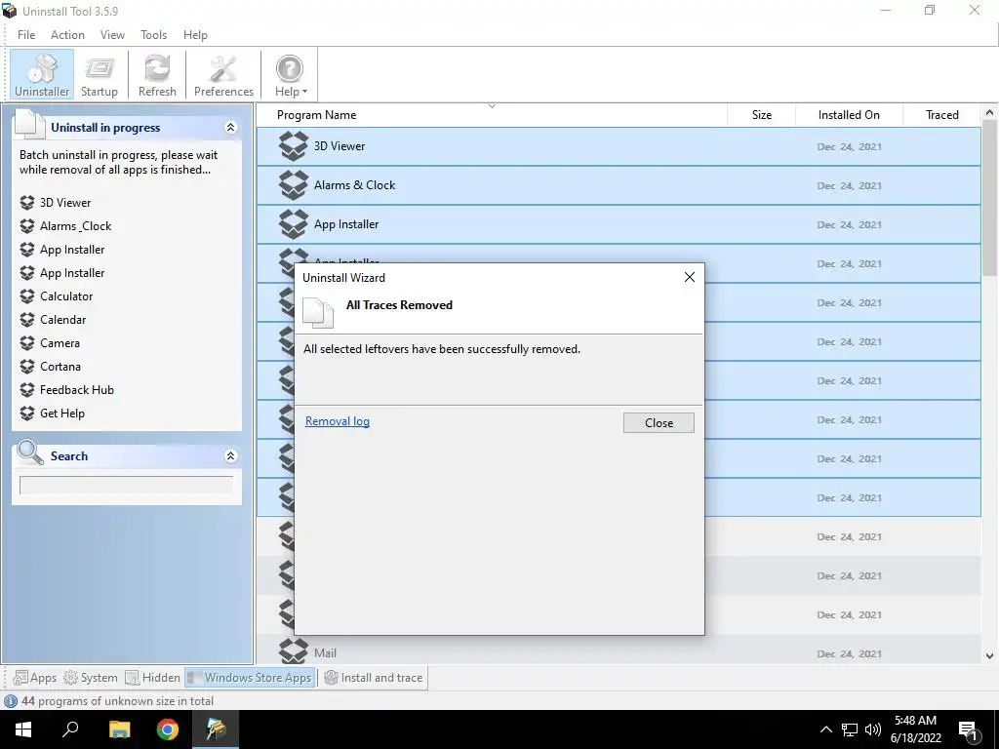
Task: Open the Help menu in menu bar
Action: click(x=195, y=35)
